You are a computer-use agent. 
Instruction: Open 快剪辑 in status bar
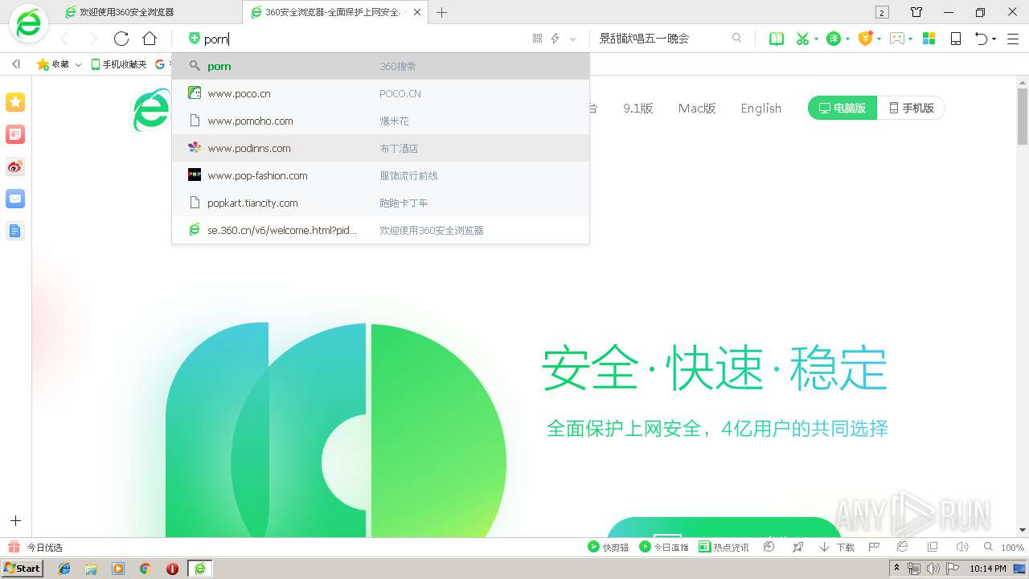pyautogui.click(x=609, y=547)
